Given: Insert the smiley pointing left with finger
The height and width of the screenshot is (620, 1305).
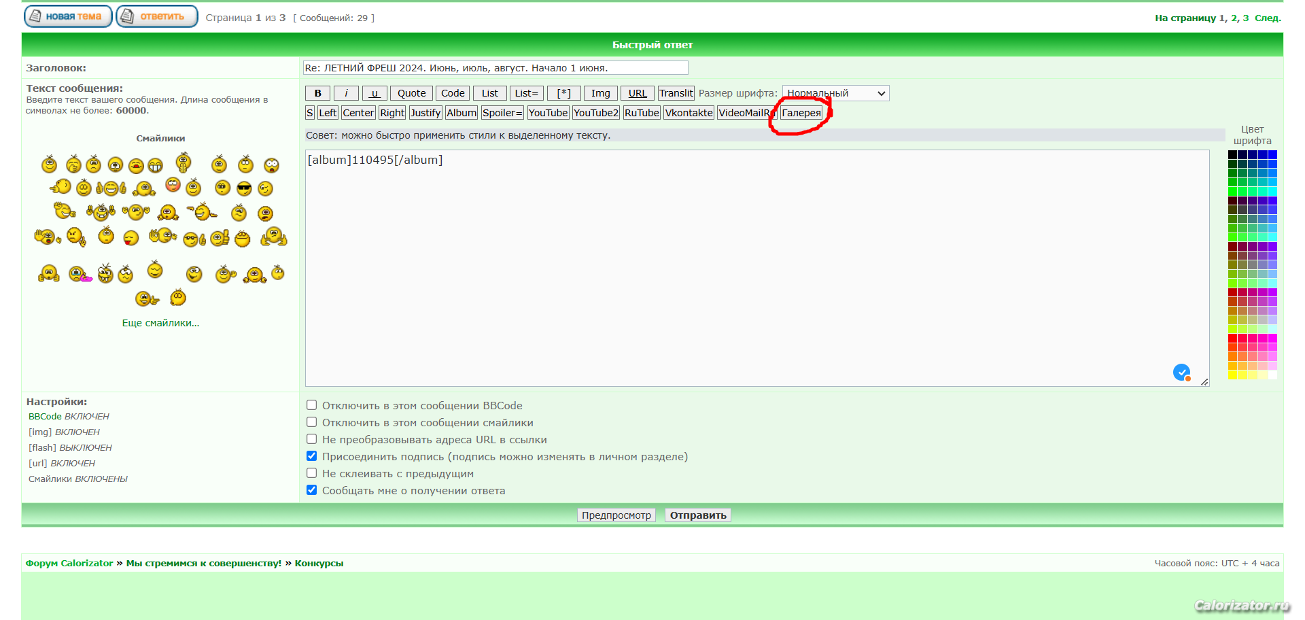Looking at the screenshot, I should tap(60, 186).
